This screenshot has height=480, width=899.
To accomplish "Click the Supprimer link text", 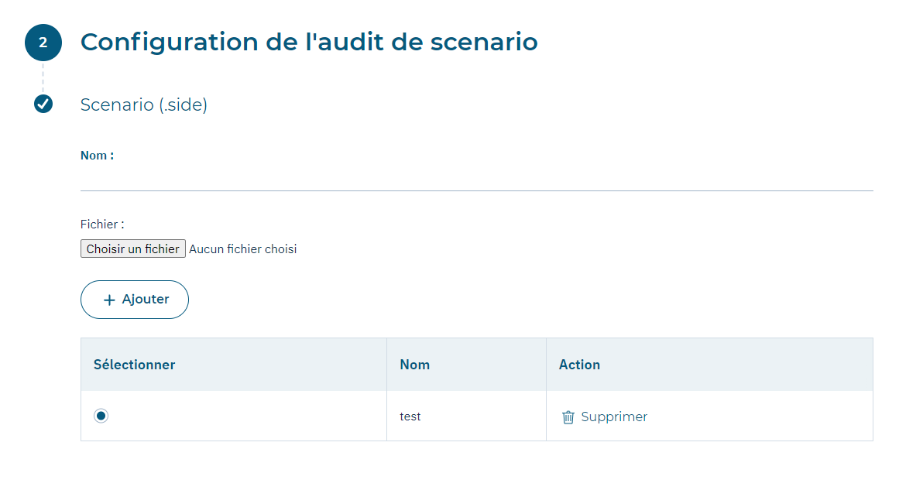I will (614, 417).
